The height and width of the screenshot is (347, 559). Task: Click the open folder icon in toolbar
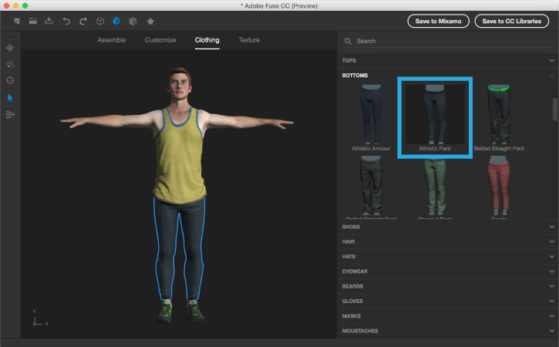(x=33, y=21)
